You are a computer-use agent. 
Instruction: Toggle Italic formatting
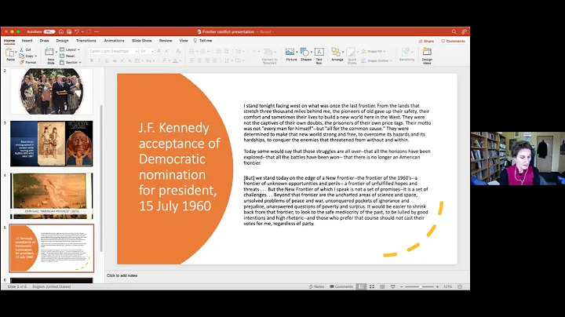click(x=99, y=60)
